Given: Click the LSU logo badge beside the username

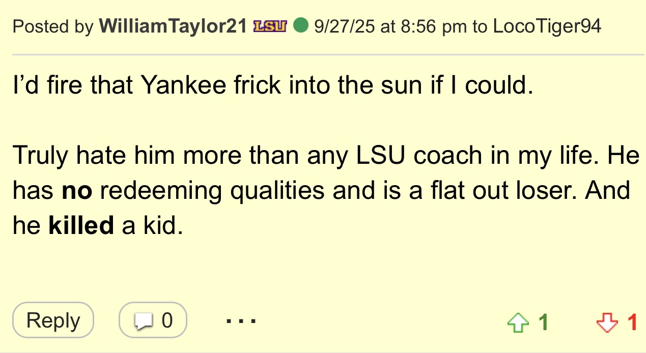Looking at the screenshot, I should (270, 26).
